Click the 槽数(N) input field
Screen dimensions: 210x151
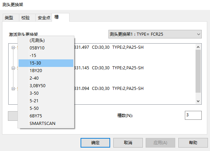pos(193,115)
